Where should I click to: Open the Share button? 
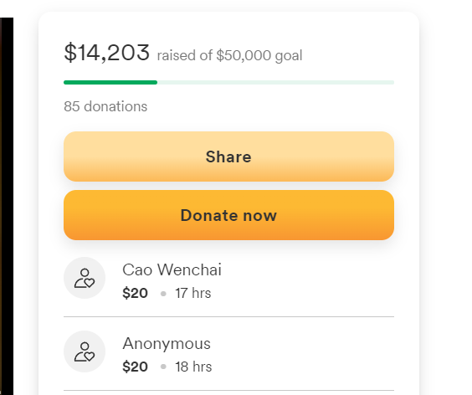(x=228, y=156)
